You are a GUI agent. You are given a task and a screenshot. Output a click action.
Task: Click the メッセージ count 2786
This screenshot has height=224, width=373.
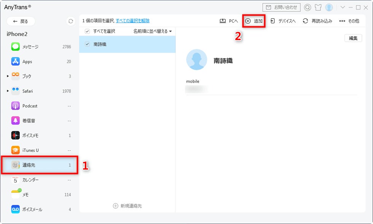tap(67, 46)
